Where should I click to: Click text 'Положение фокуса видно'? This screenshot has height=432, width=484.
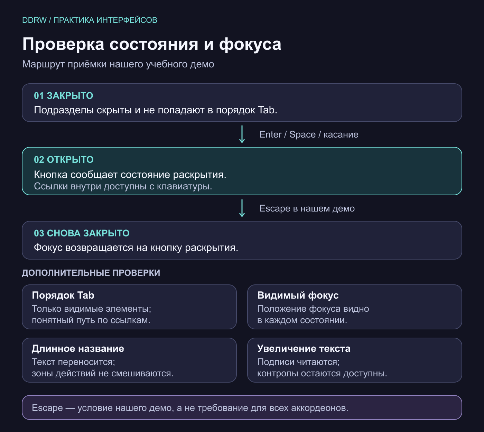pyautogui.click(x=313, y=309)
